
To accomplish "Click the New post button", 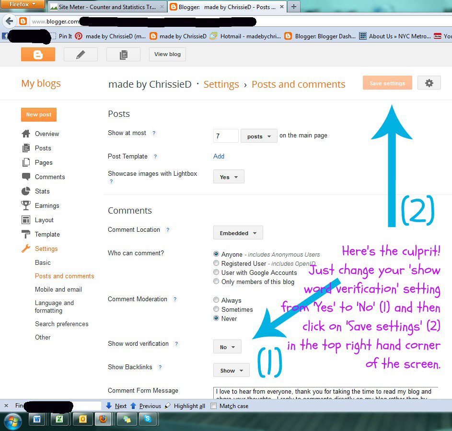I will click(x=39, y=114).
